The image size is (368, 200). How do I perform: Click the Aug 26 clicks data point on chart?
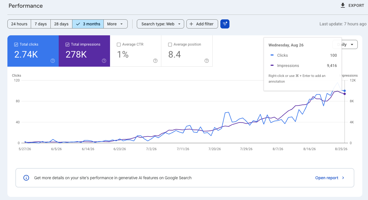pyautogui.click(x=345, y=91)
